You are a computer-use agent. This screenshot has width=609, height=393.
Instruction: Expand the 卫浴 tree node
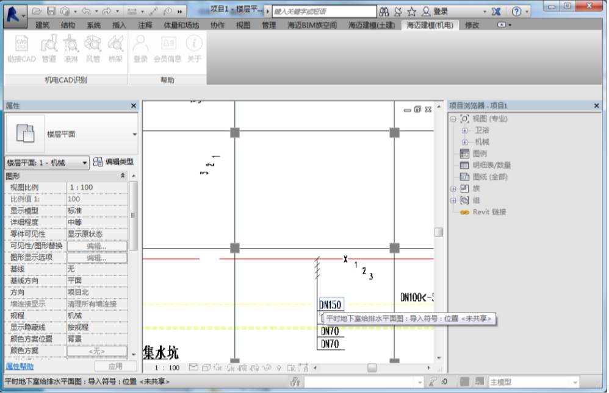(464, 131)
